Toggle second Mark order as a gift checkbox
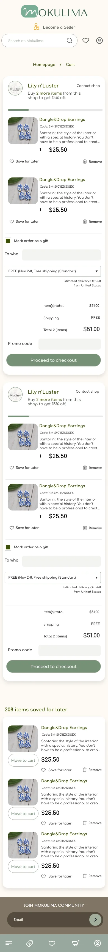This screenshot has width=108, height=952. coord(8,547)
